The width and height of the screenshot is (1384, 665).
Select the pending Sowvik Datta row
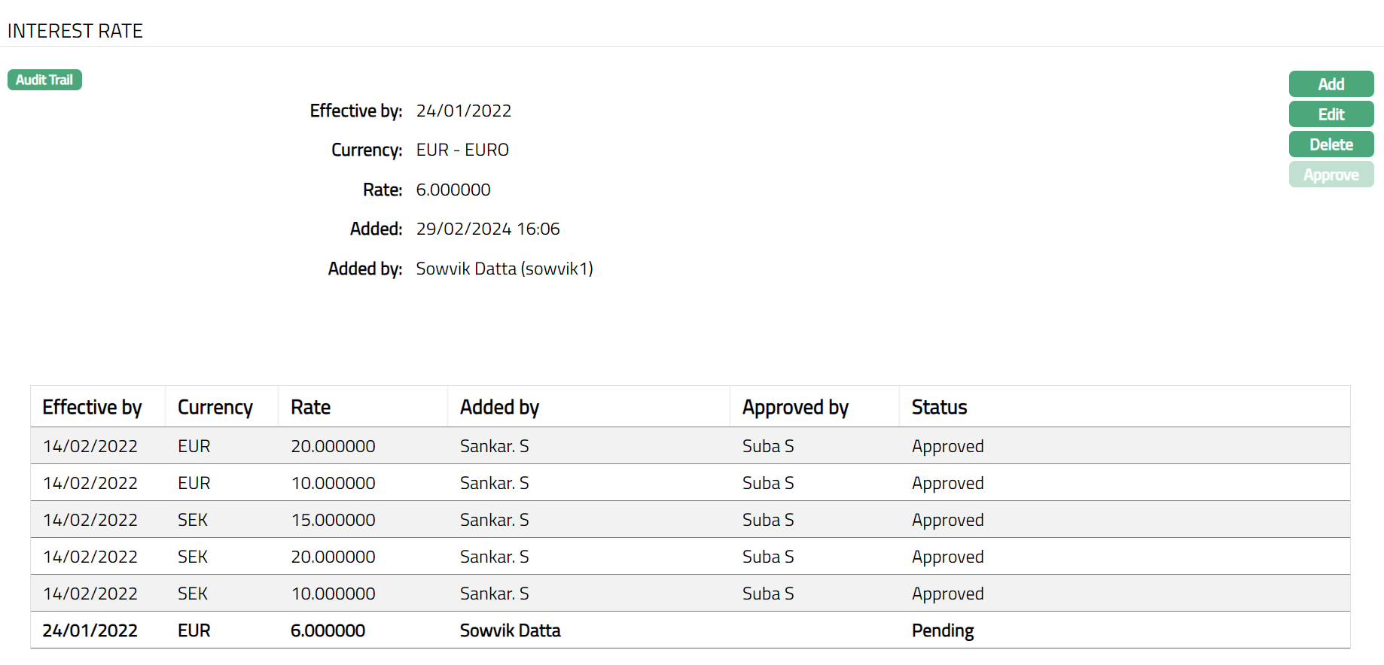(510, 630)
